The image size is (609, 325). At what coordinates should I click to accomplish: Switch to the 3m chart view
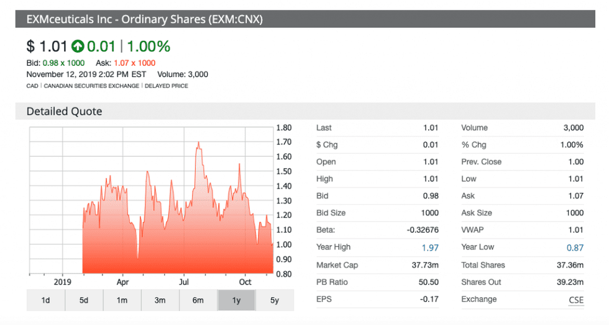(160, 300)
